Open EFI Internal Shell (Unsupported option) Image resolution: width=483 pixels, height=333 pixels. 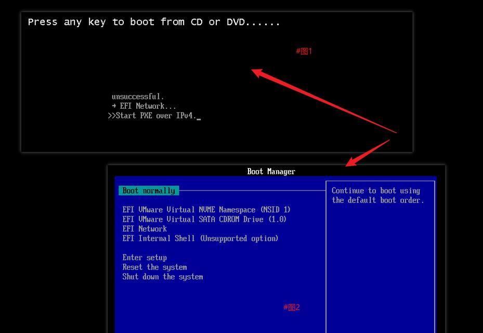200,238
